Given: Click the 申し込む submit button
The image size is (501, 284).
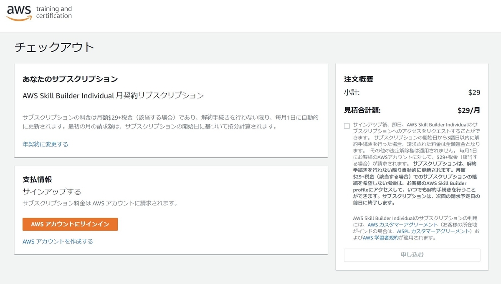Looking at the screenshot, I should pos(412,255).
